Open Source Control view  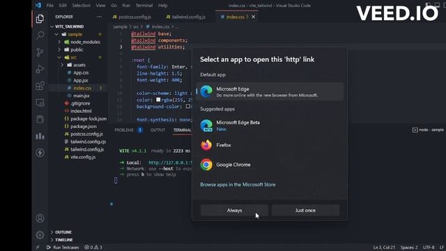40,52
